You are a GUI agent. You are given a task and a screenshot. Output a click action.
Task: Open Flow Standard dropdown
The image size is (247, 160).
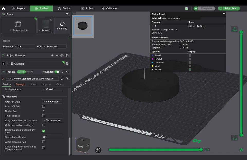point(55,46)
